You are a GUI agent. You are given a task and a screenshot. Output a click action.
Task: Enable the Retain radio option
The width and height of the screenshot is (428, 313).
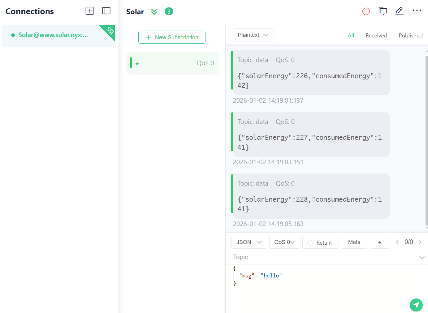[x=310, y=243]
